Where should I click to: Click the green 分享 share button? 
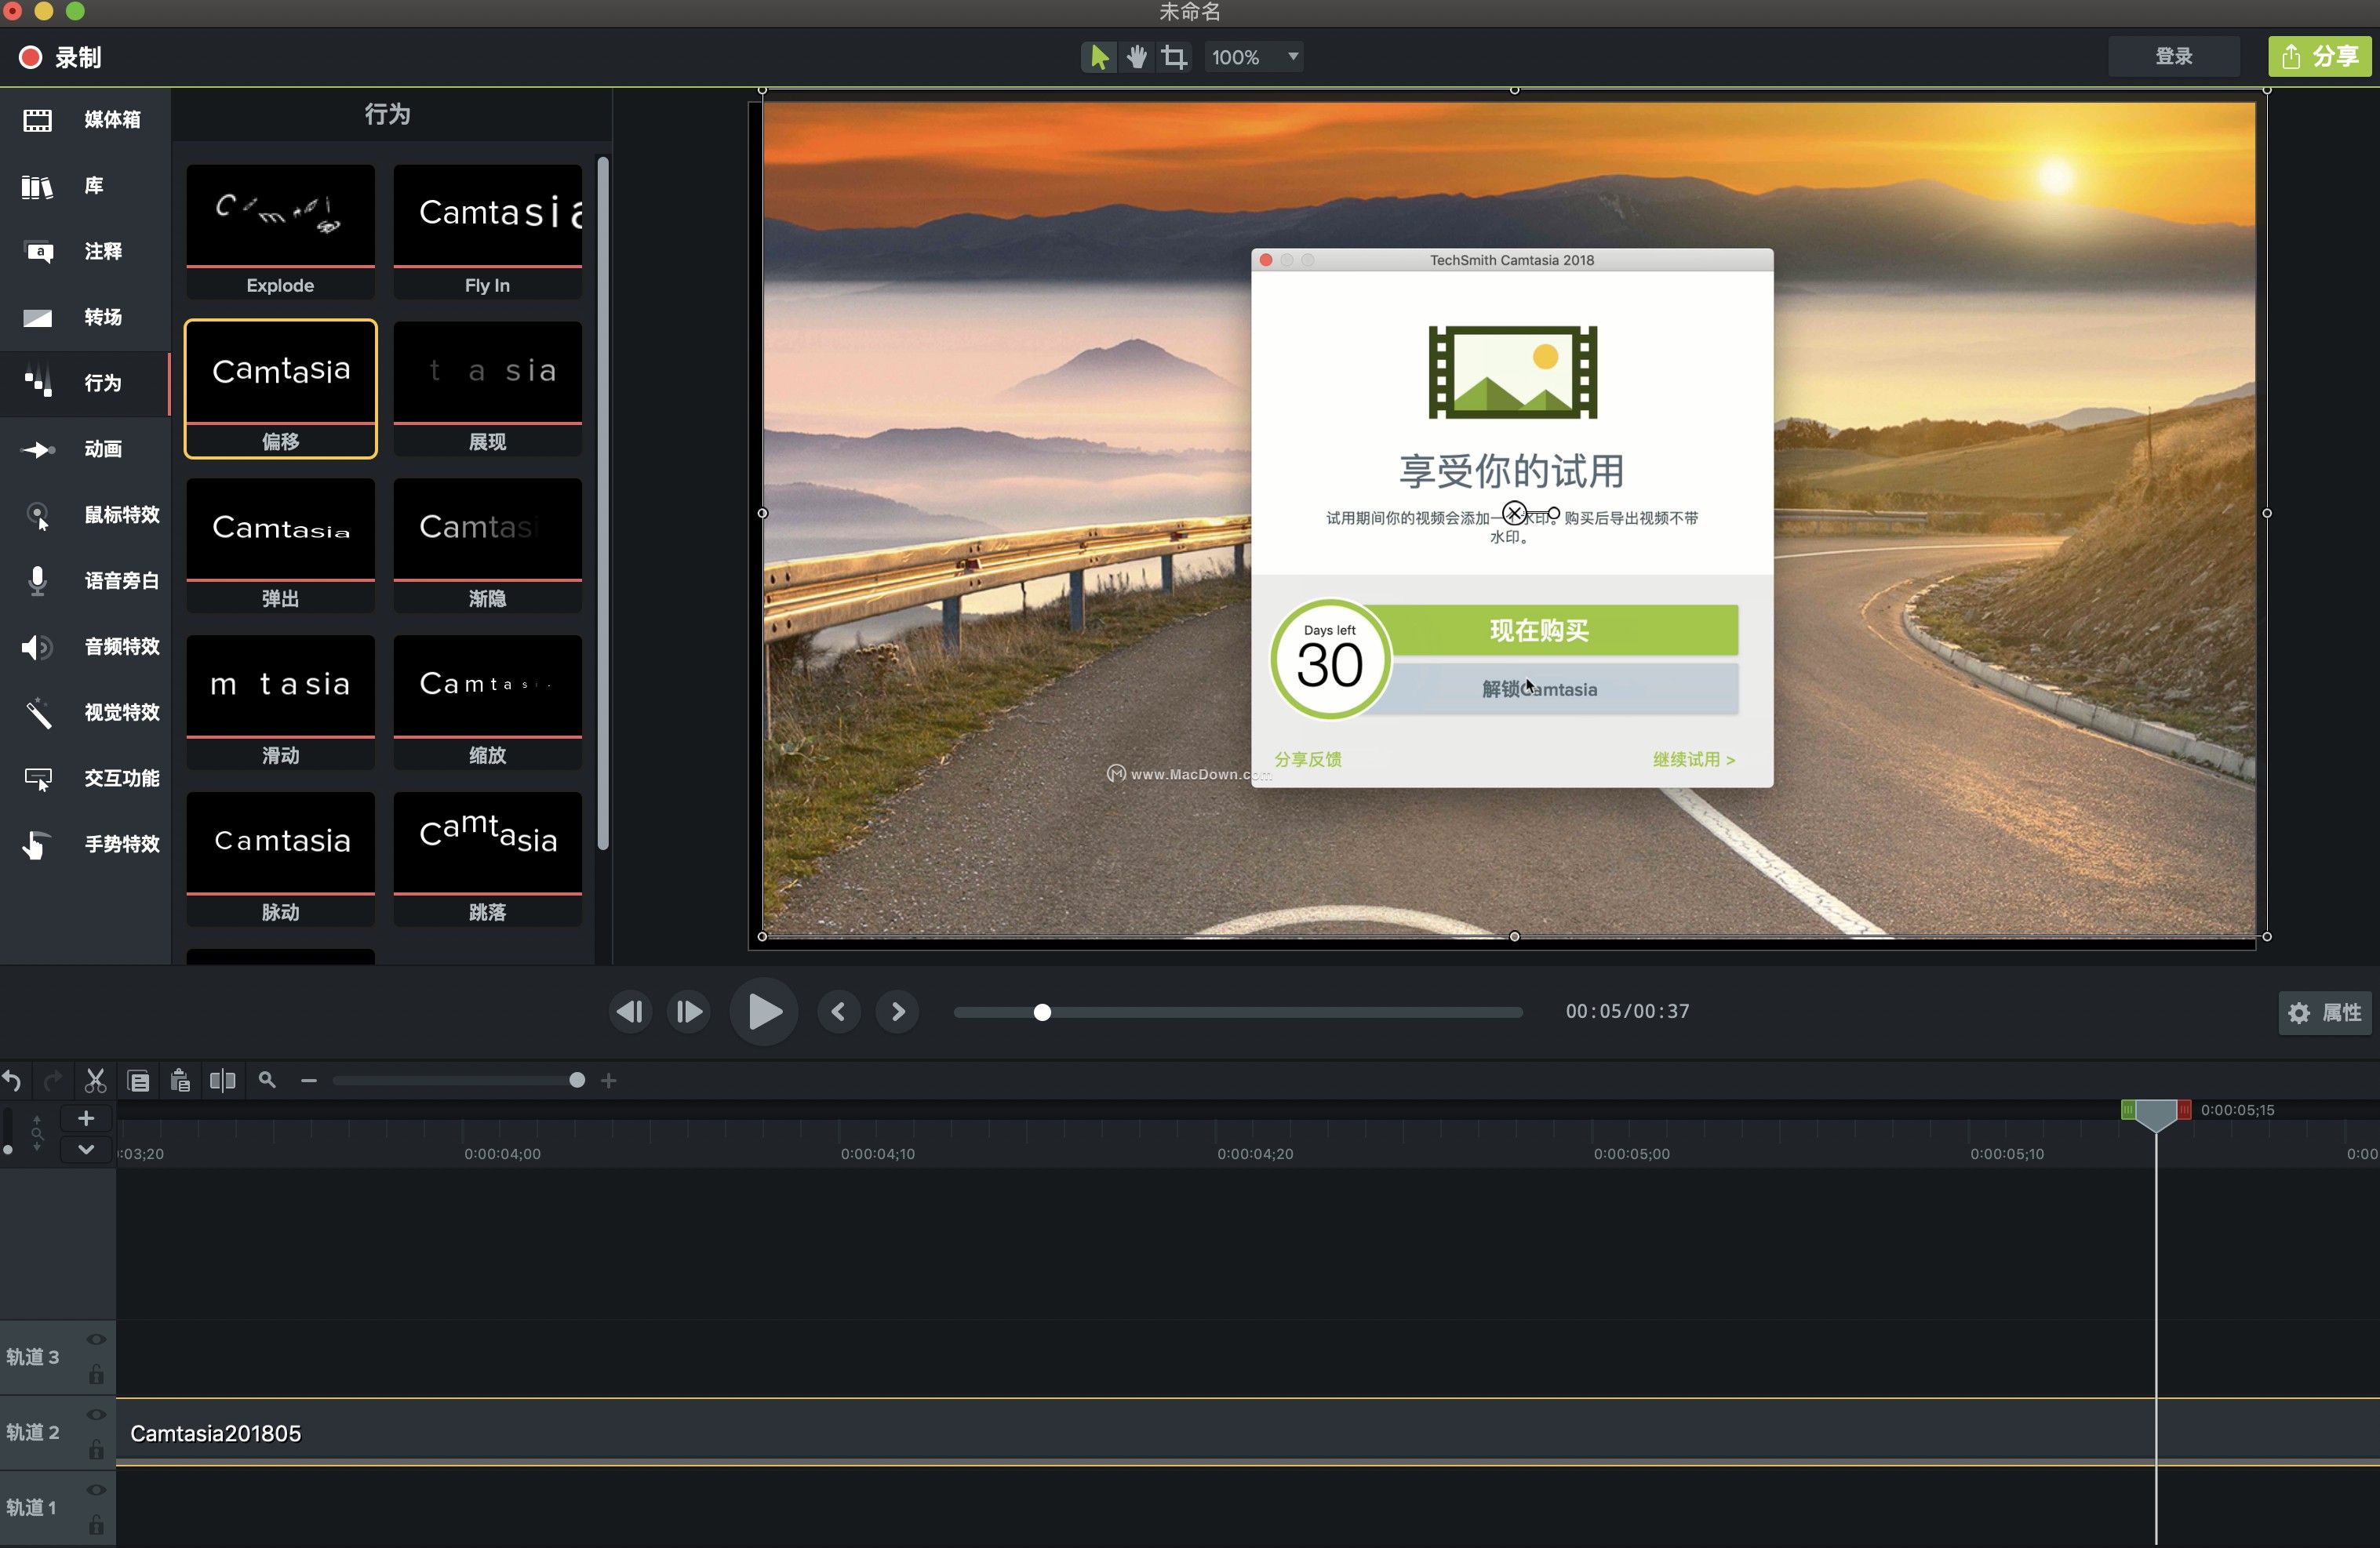point(2321,57)
